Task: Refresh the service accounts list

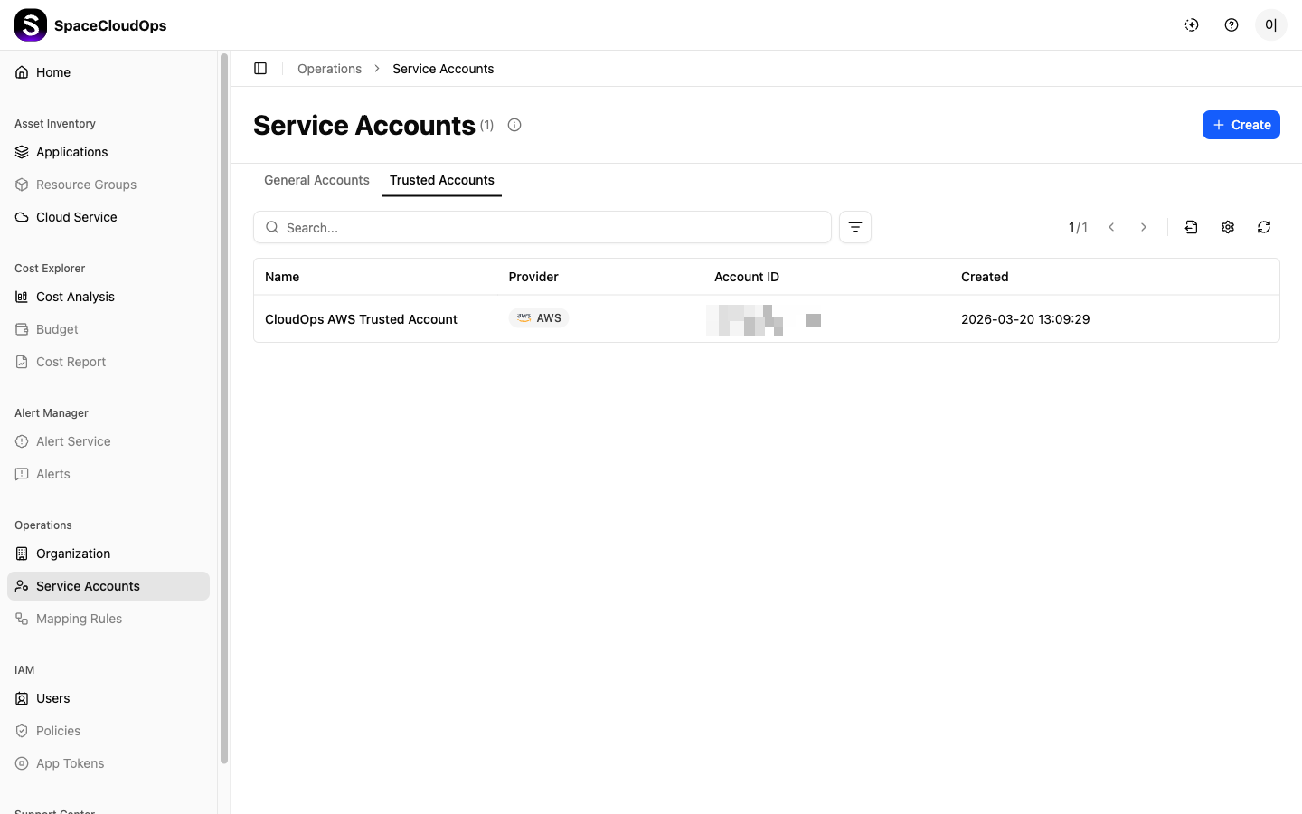Action: tap(1264, 227)
